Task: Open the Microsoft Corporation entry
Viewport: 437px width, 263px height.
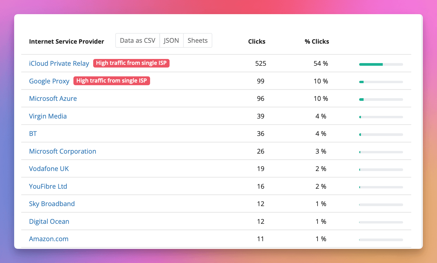Action: coord(63,151)
